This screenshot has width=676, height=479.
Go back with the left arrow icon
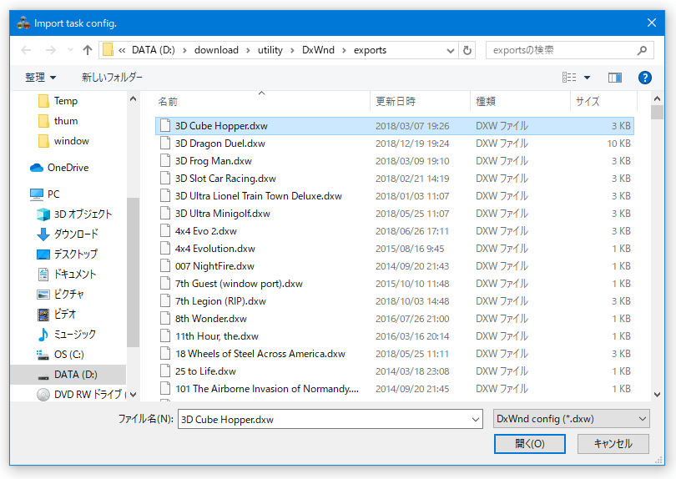[x=27, y=50]
